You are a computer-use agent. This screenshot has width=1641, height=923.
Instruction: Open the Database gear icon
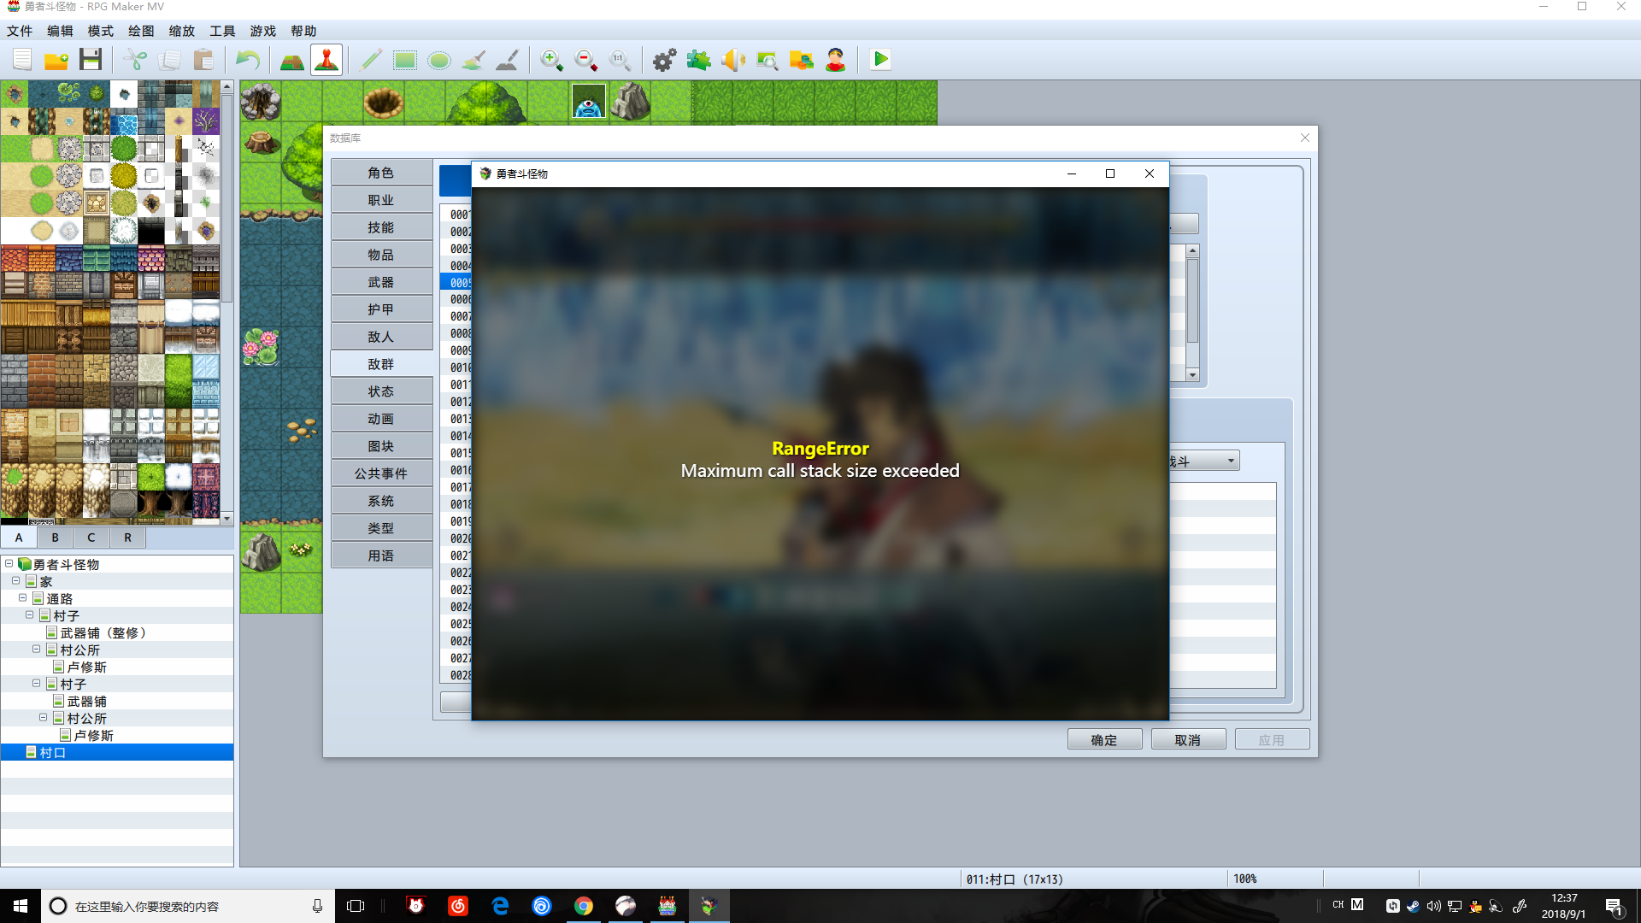tap(665, 60)
